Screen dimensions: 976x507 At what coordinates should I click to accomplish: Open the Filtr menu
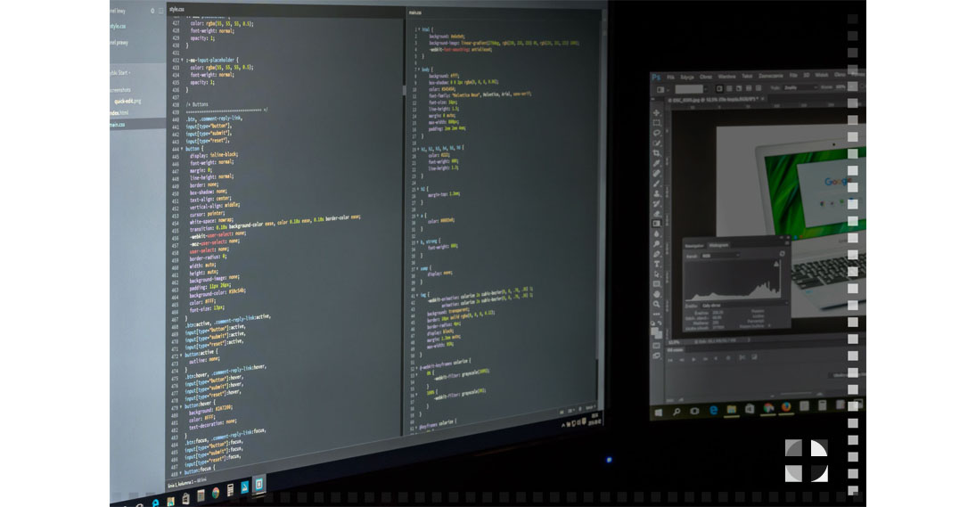[x=792, y=76]
